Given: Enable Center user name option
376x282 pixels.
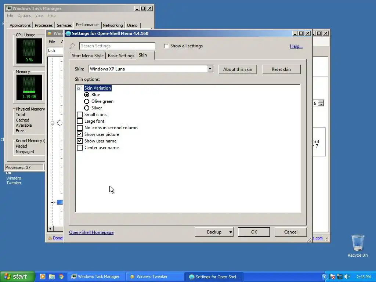Looking at the screenshot, I should pyautogui.click(x=80, y=148).
